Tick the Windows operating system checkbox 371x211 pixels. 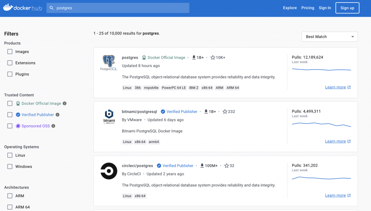[10, 166]
